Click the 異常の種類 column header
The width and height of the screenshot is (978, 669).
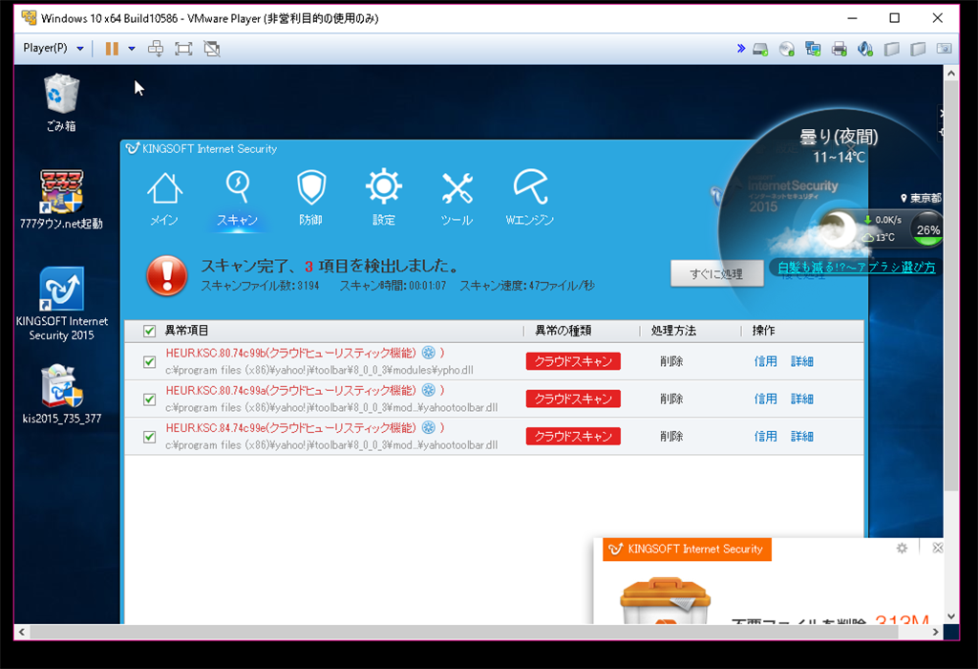click(x=563, y=331)
